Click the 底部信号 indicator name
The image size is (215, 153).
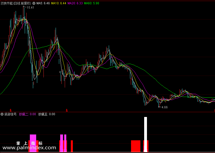tap(10, 114)
